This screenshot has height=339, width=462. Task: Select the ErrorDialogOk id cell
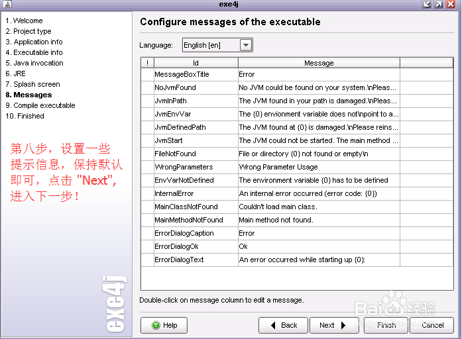click(x=196, y=246)
